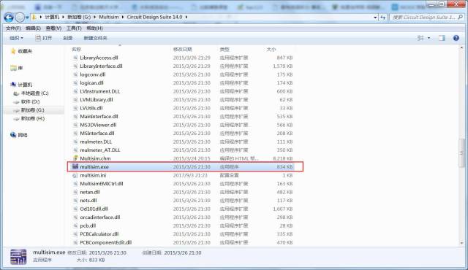
Task: Click the refresh button beside address bar
Action: click(x=383, y=18)
